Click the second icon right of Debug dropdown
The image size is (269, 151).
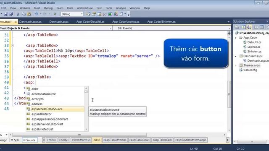coord(94,14)
